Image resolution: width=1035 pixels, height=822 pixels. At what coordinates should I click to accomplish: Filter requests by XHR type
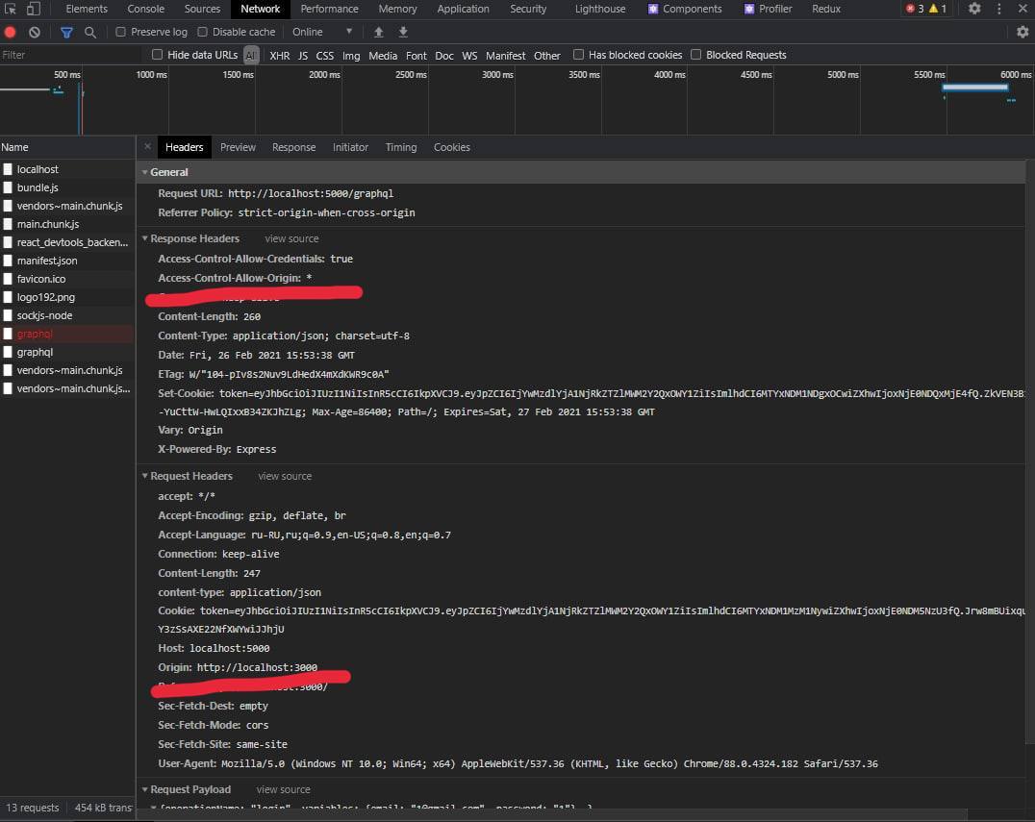(280, 56)
